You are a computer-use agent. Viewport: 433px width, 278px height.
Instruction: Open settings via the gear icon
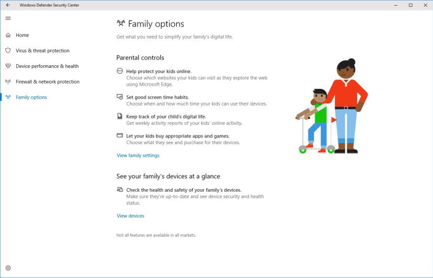8,268
